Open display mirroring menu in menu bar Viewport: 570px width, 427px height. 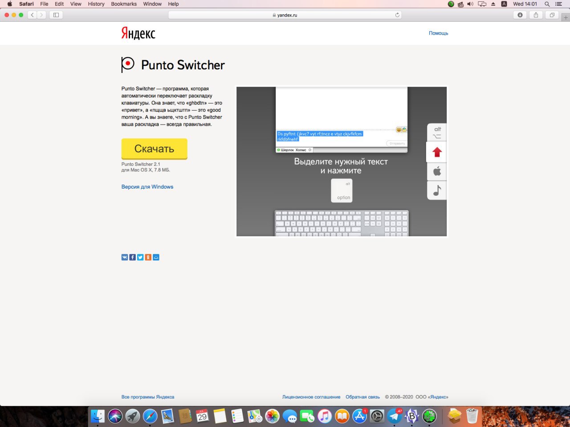[482, 4]
